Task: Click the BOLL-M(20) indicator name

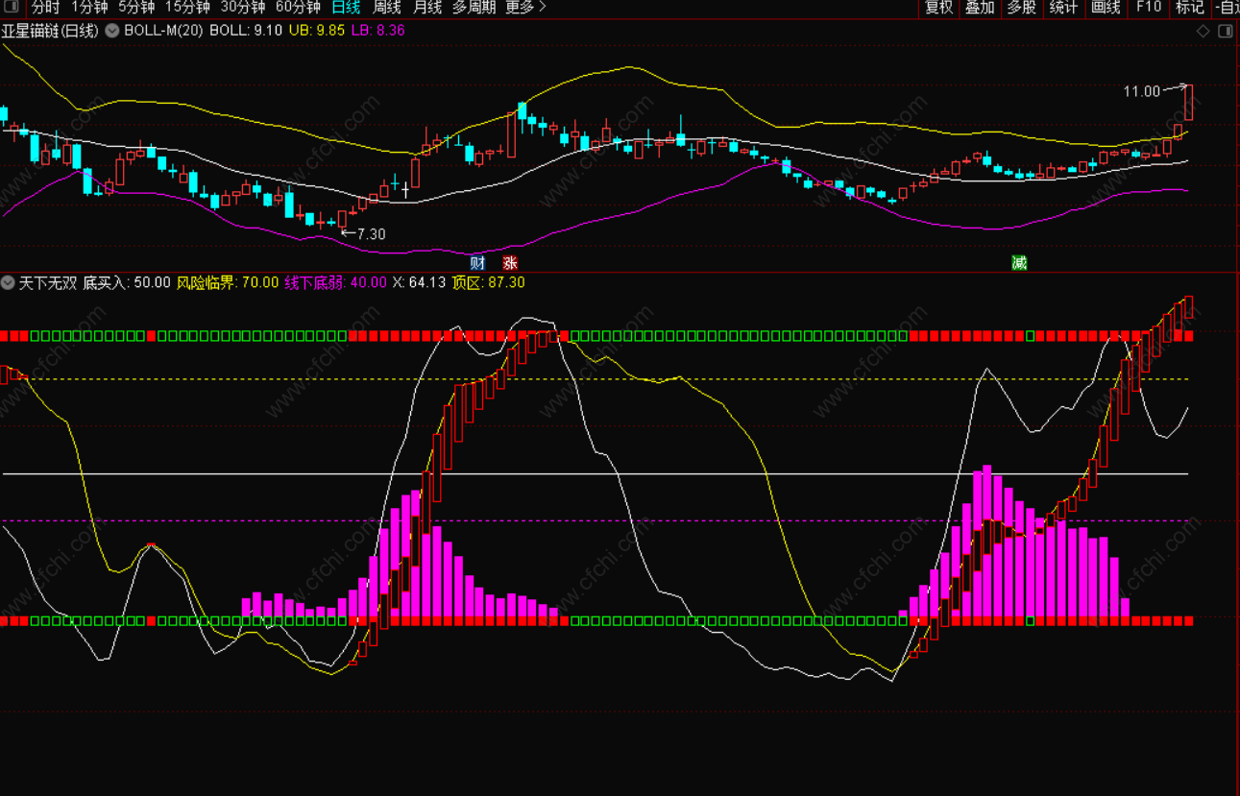Action: (x=163, y=31)
